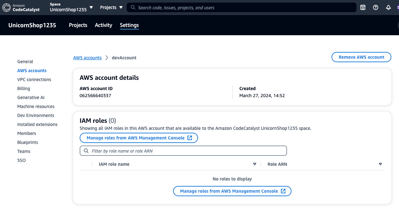Click the AWS account details heading

coord(109,78)
